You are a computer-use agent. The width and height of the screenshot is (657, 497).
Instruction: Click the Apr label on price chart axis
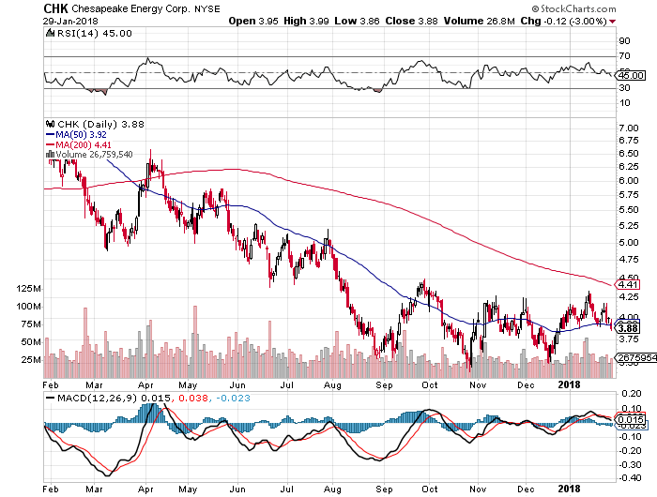coord(145,384)
